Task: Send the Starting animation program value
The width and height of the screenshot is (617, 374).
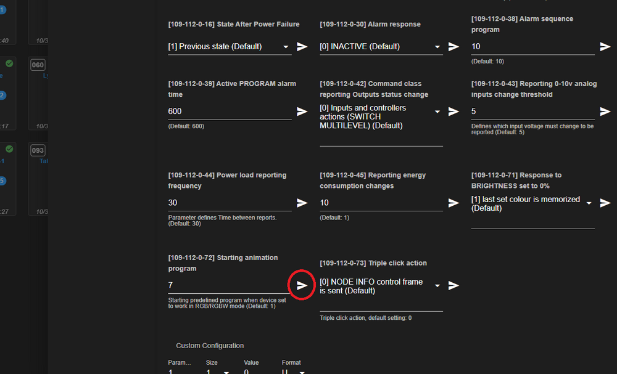Action: (302, 285)
